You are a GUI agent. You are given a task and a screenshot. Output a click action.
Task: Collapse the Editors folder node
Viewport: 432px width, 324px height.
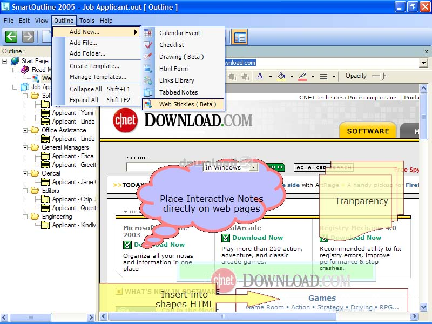coord(25,191)
